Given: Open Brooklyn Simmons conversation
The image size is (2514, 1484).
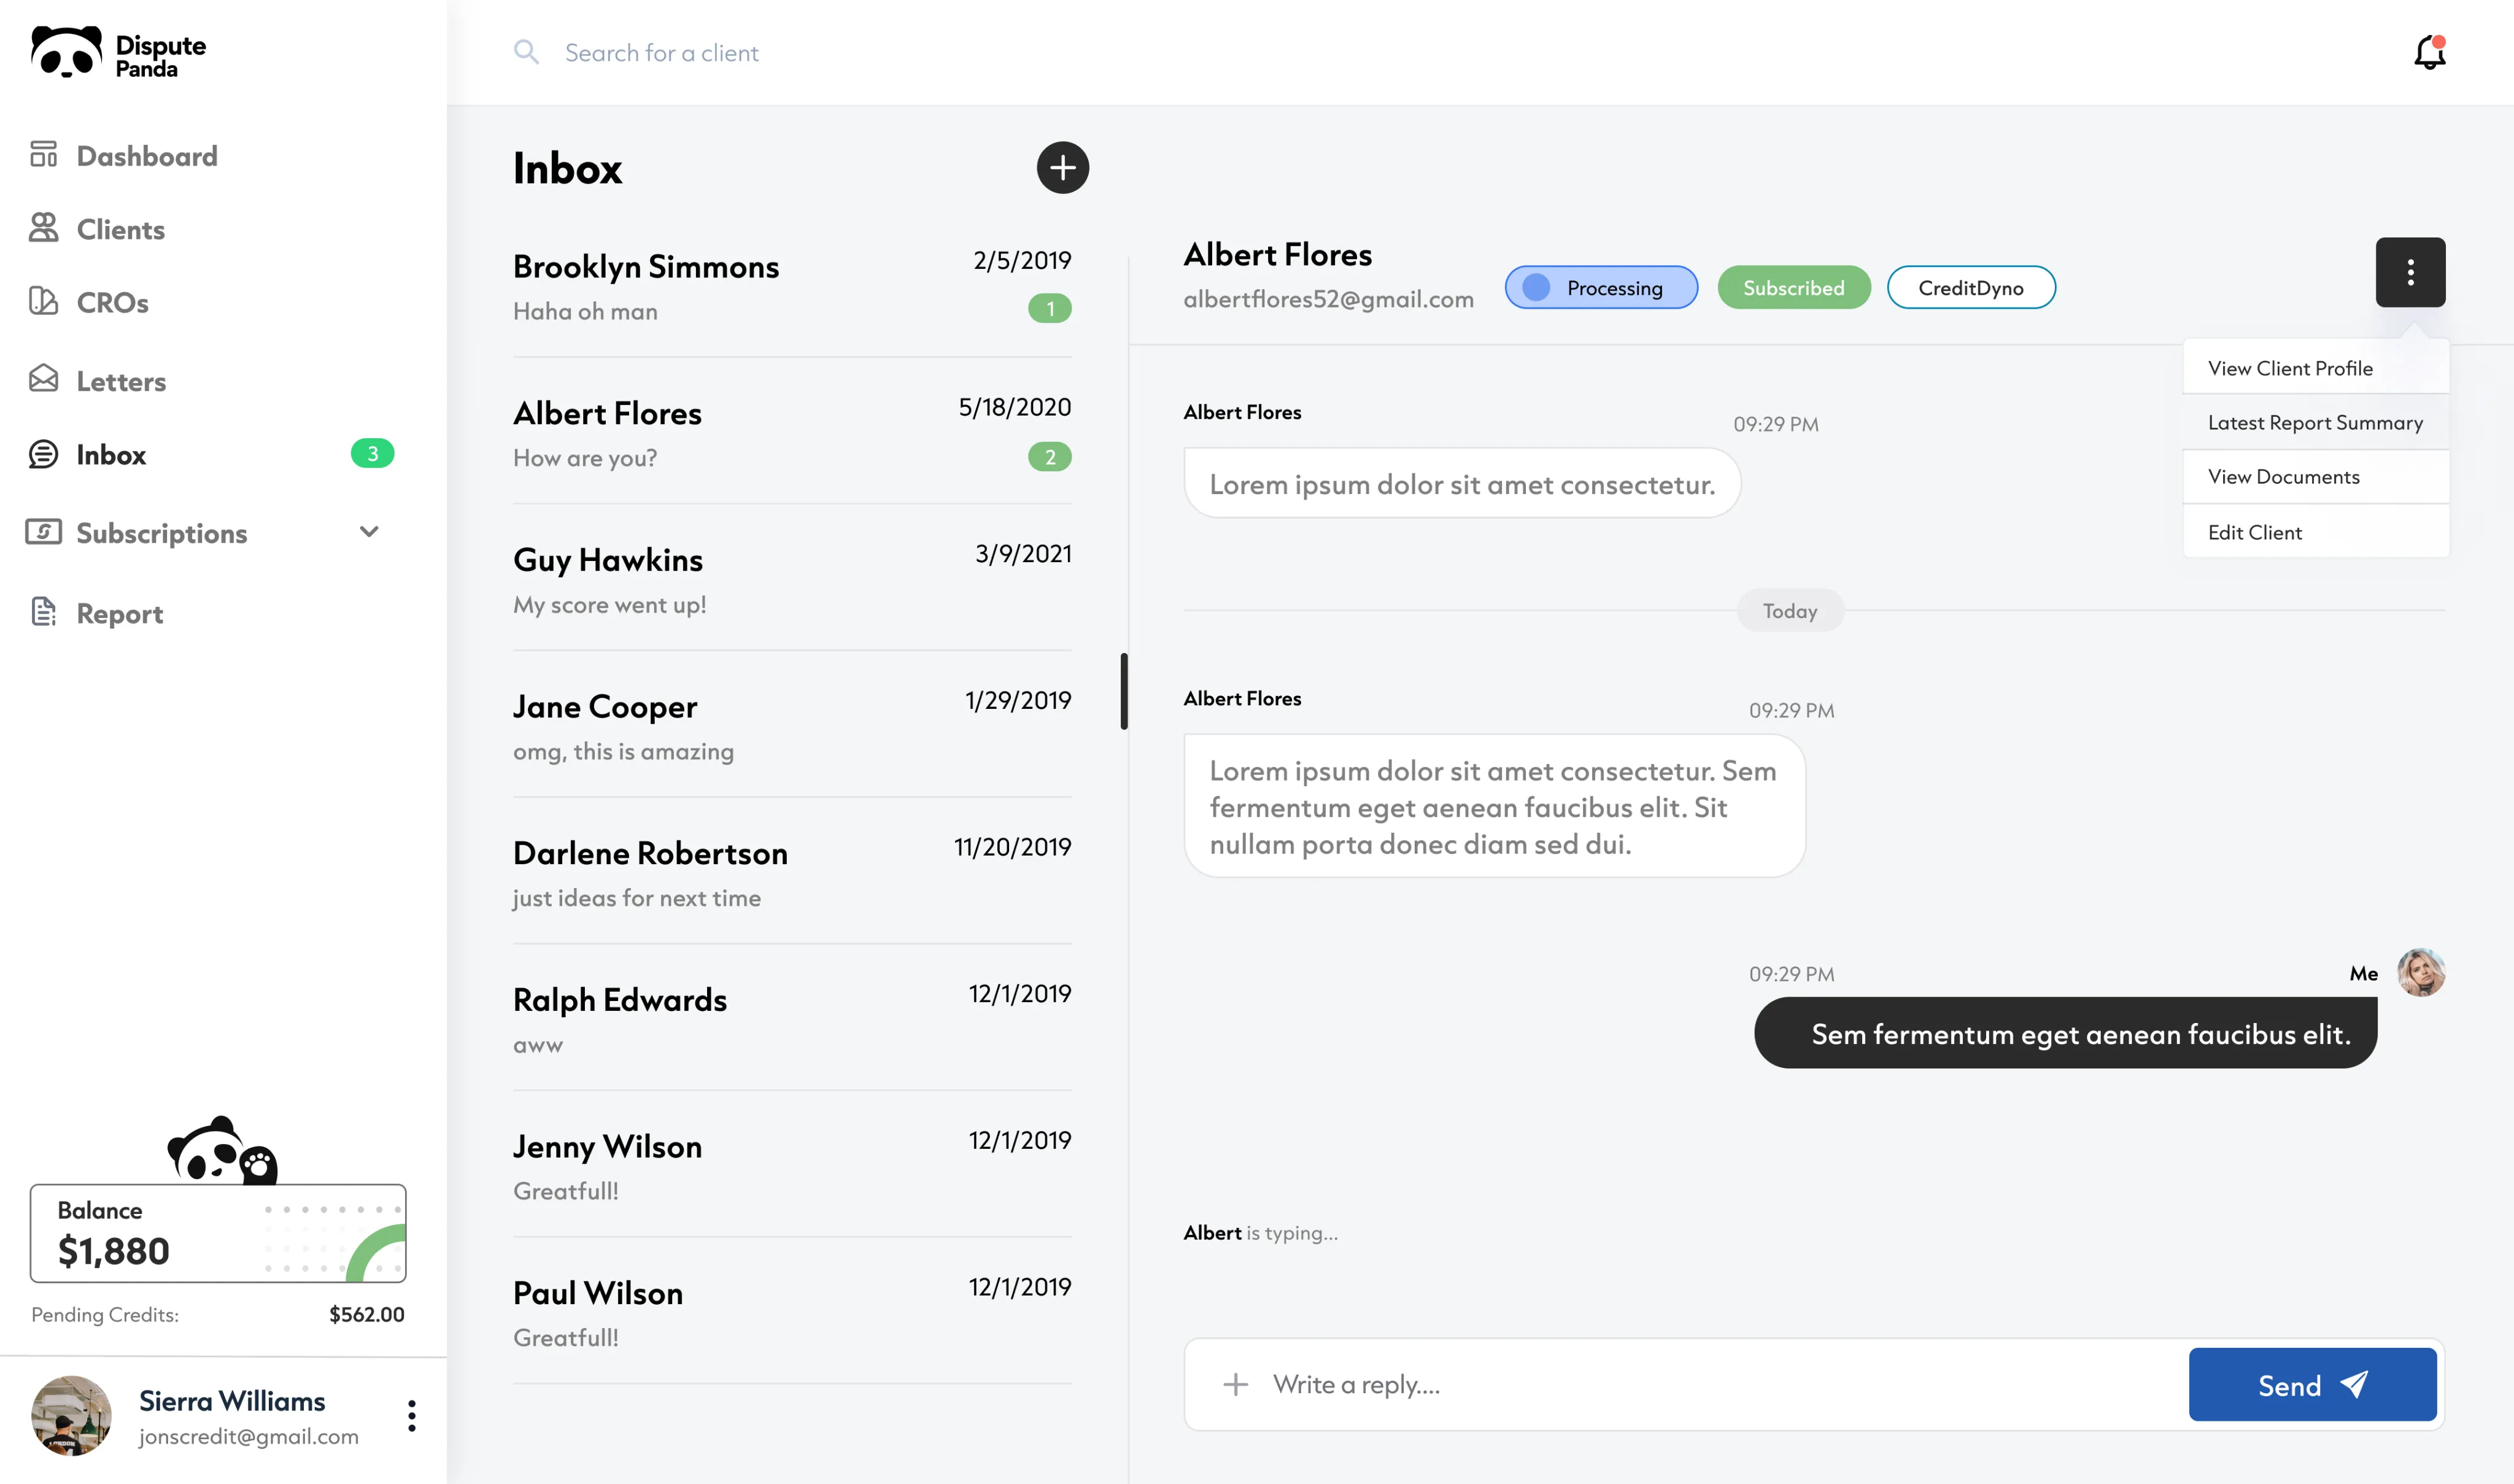Looking at the screenshot, I should click(x=792, y=287).
